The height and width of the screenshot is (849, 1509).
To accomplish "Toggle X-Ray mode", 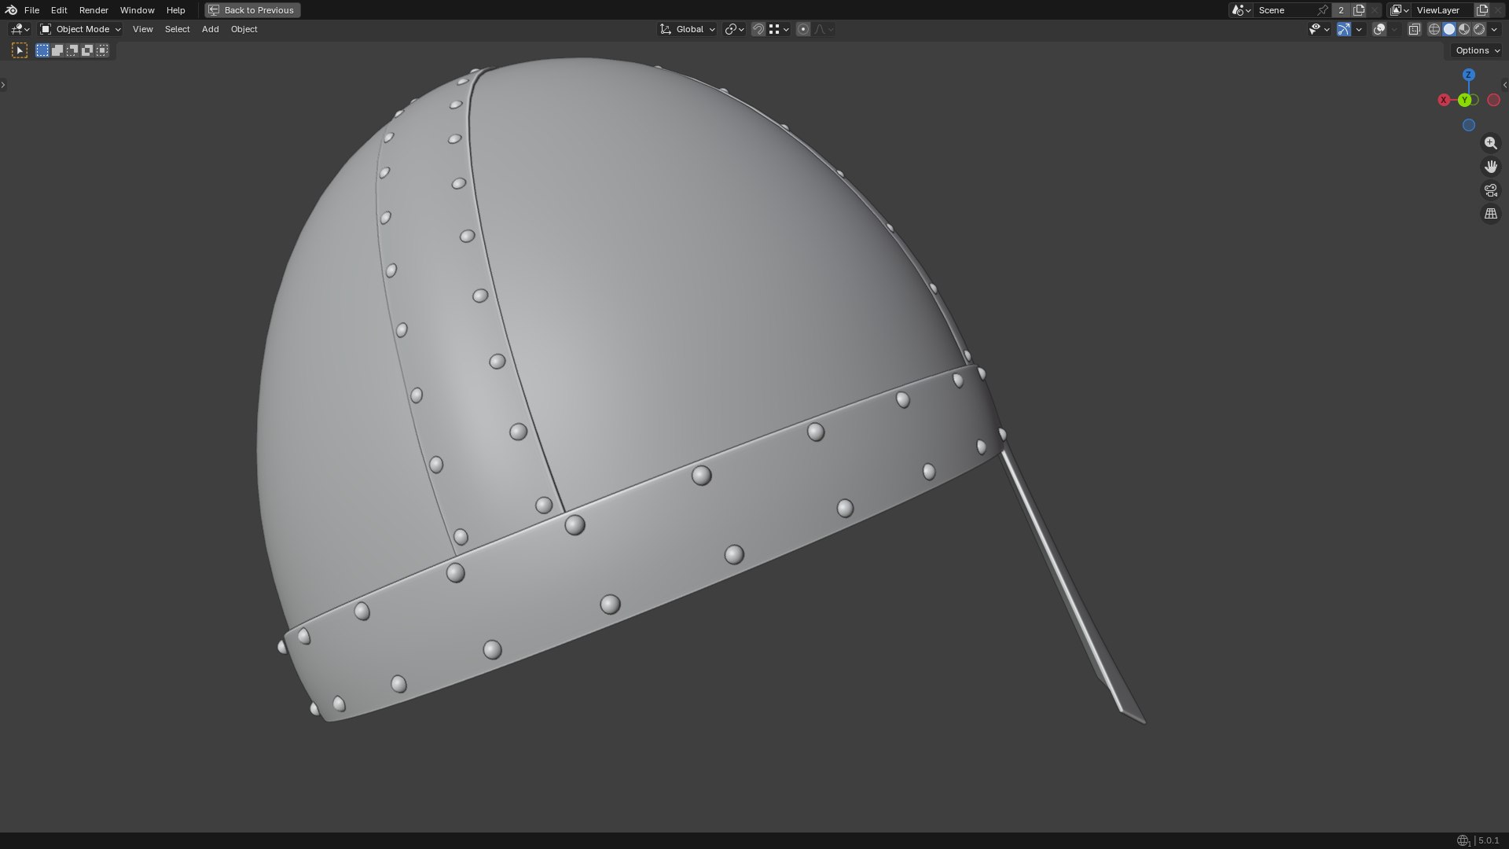I will point(1414,29).
